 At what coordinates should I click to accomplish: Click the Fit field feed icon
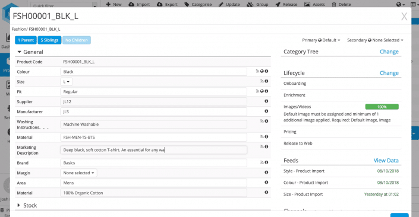(257, 91)
